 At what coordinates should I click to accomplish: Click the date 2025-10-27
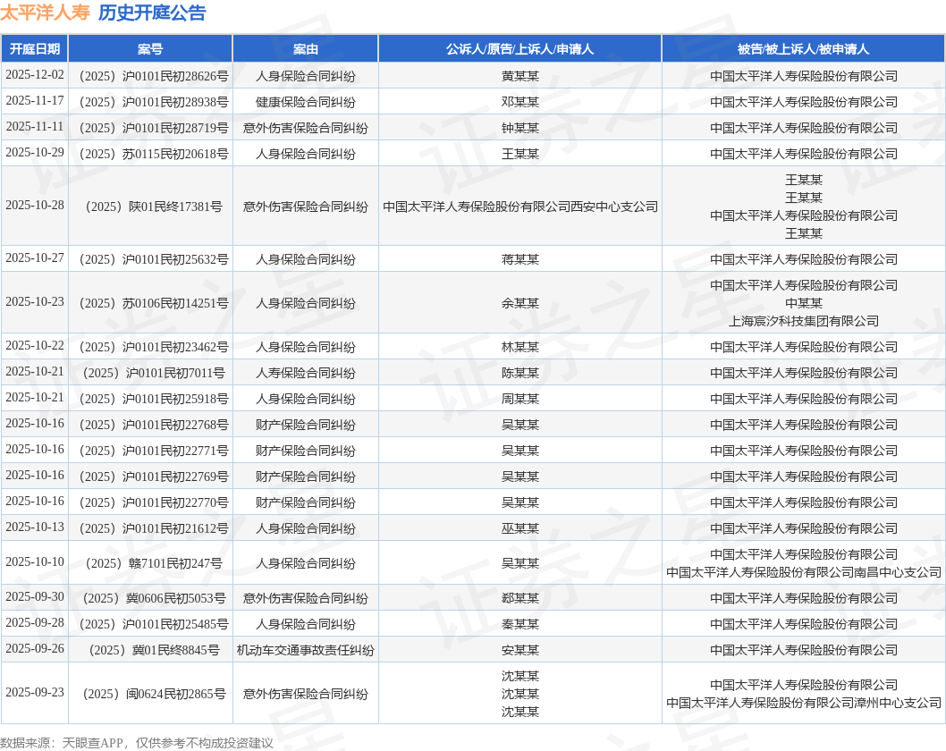coord(34,258)
